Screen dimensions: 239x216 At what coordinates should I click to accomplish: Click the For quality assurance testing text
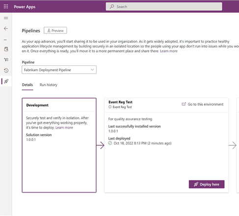click(x=131, y=119)
